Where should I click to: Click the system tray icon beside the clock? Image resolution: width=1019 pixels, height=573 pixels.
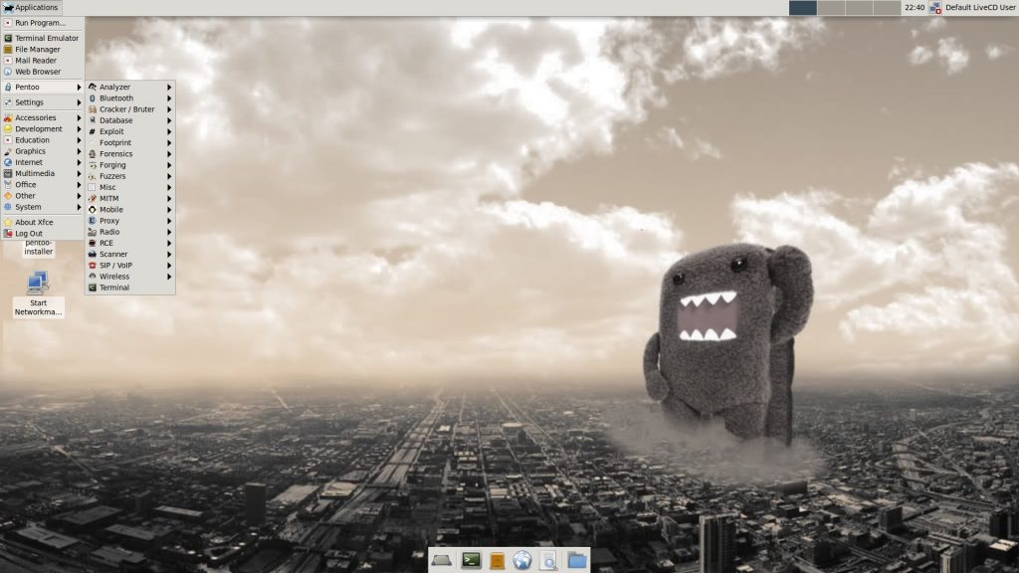[x=935, y=7]
